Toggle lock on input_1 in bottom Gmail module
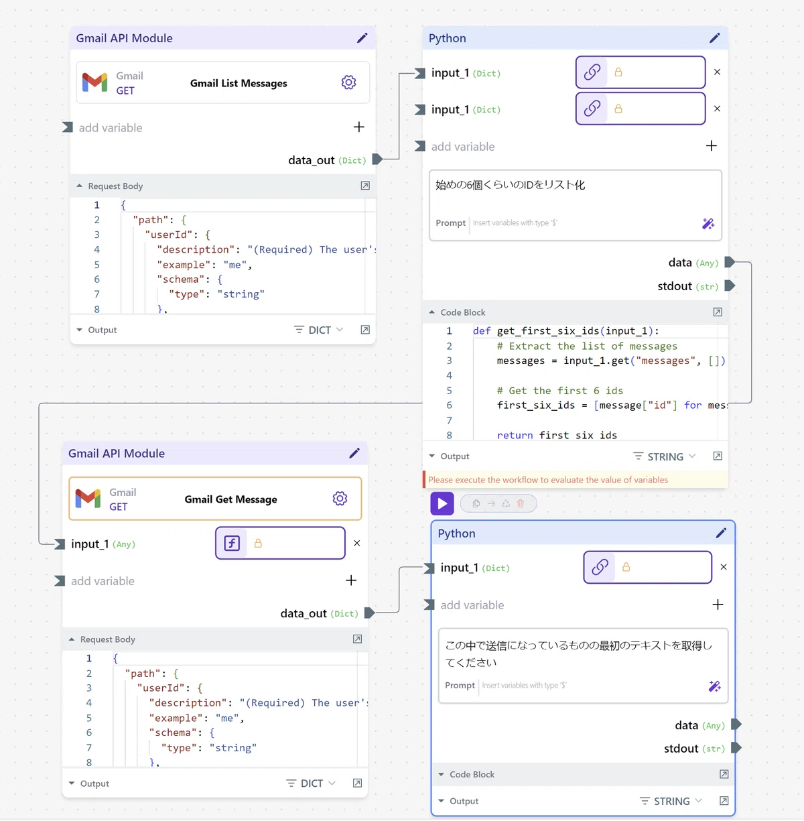 coord(258,544)
